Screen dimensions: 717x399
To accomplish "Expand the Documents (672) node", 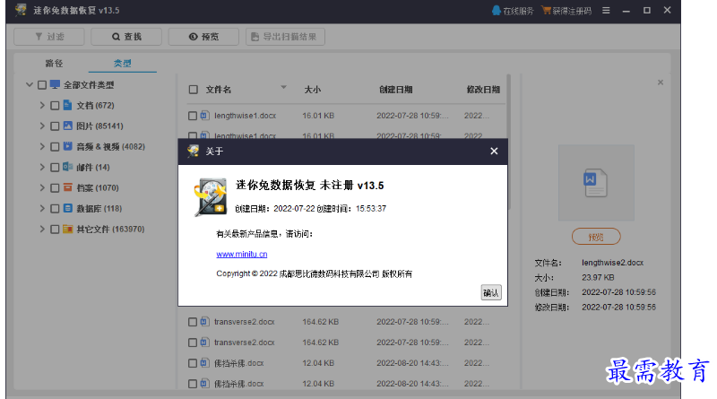I will click(x=42, y=105).
